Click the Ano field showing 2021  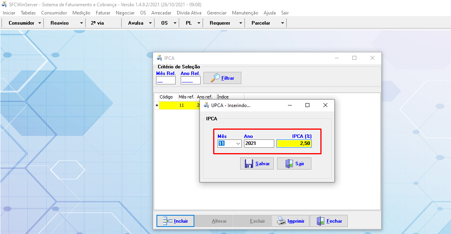tap(259, 144)
